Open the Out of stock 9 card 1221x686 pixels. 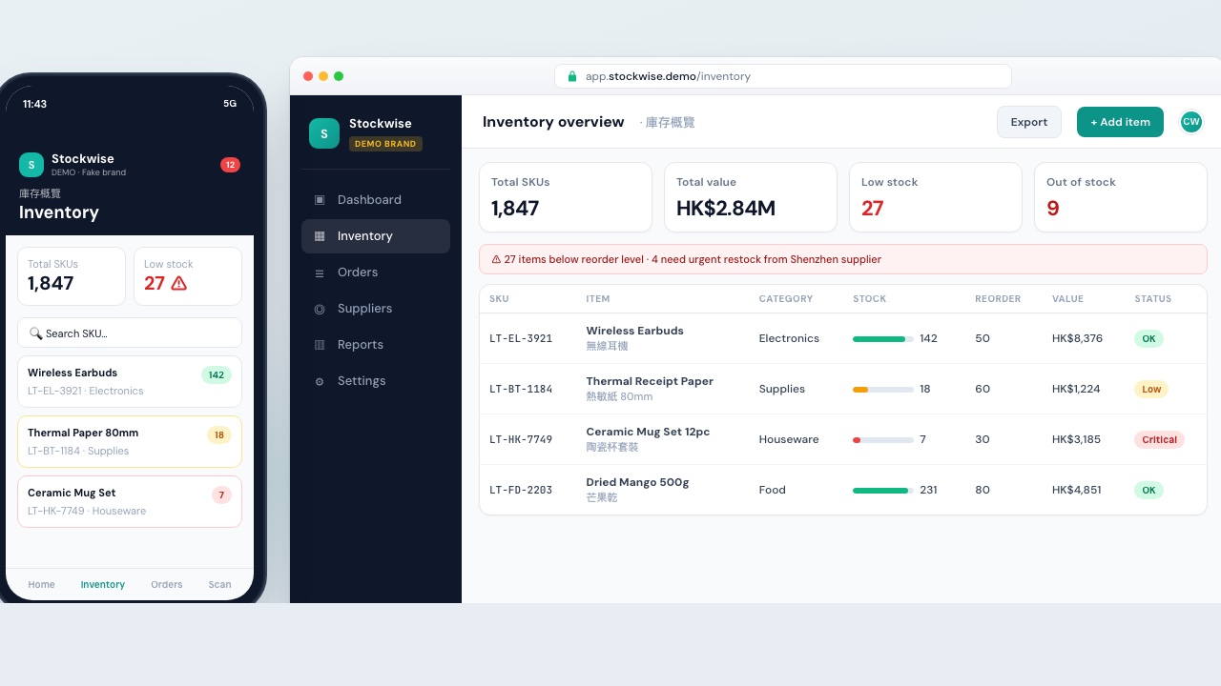pos(1121,197)
